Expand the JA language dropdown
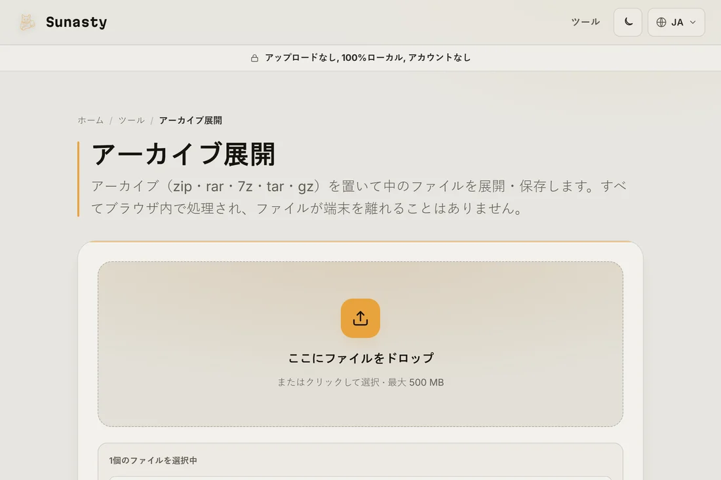The width and height of the screenshot is (721, 480). (x=676, y=22)
